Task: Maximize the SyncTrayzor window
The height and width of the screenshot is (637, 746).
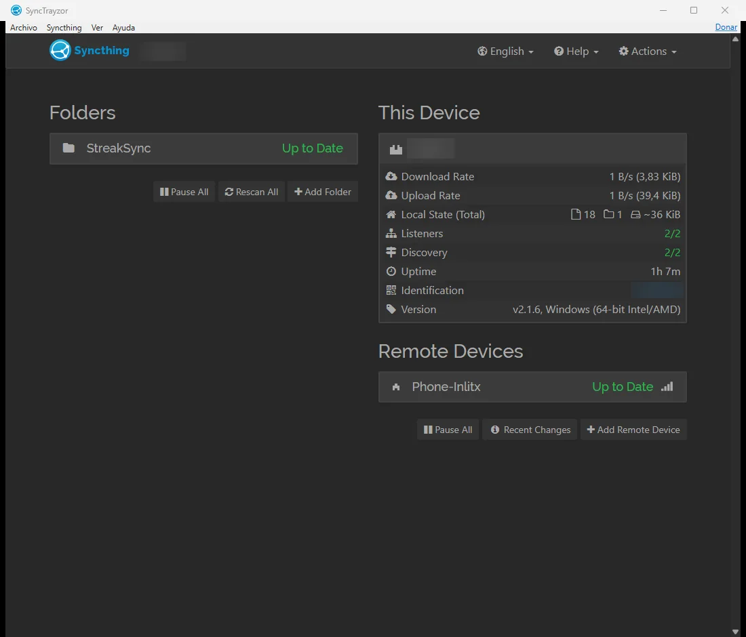Action: pos(694,10)
